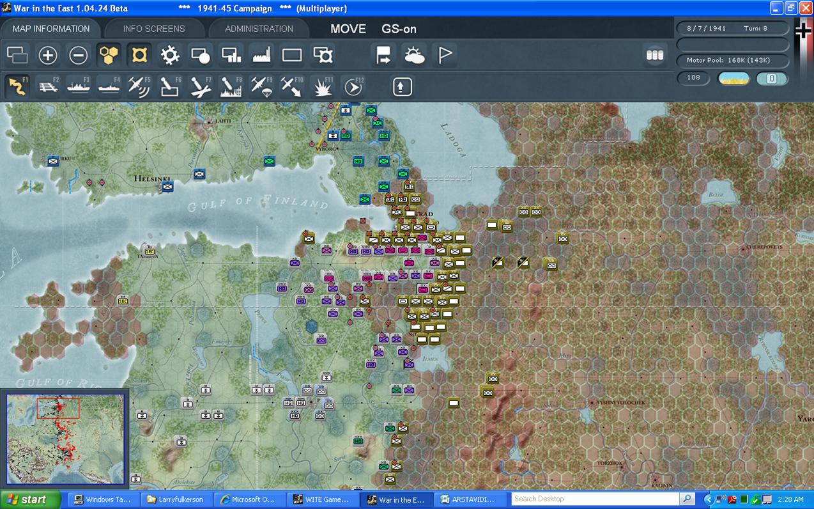The height and width of the screenshot is (509, 814).
Task: Toggle the enemy hex control display
Action: point(139,56)
